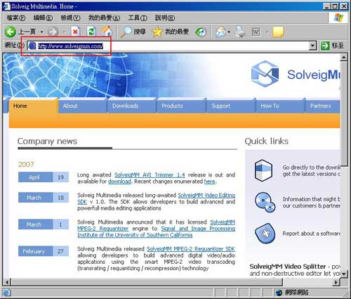
Task: Click the horizontal scrollbar right arrow
Action: [336, 281]
